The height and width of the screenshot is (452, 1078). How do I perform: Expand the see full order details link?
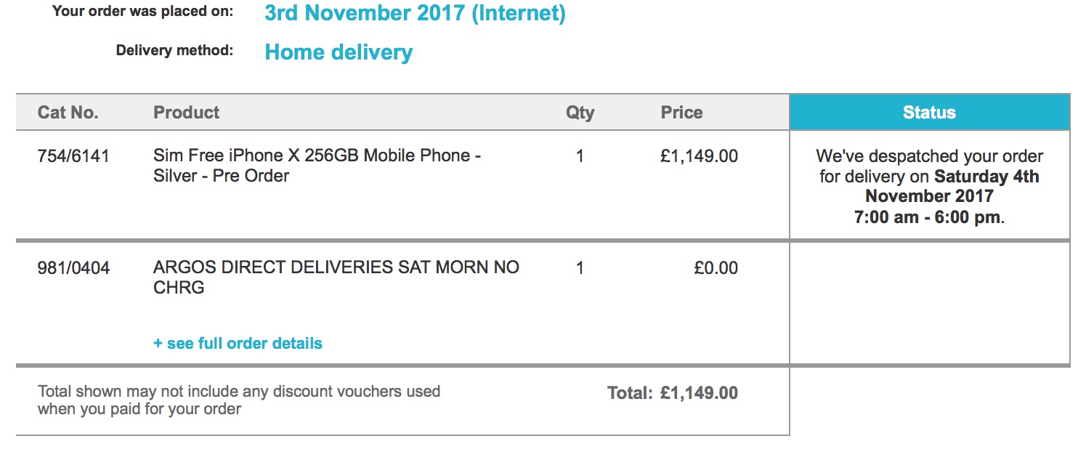tap(238, 343)
